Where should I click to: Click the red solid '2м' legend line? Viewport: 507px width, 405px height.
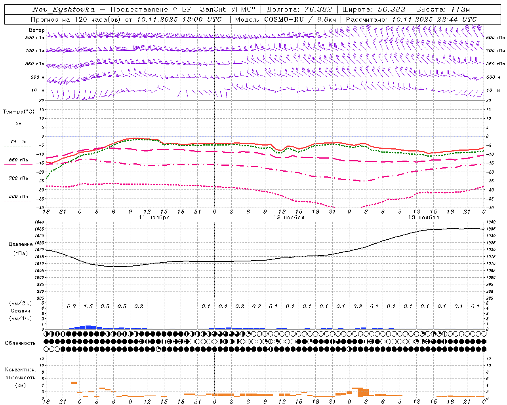click(x=18, y=128)
